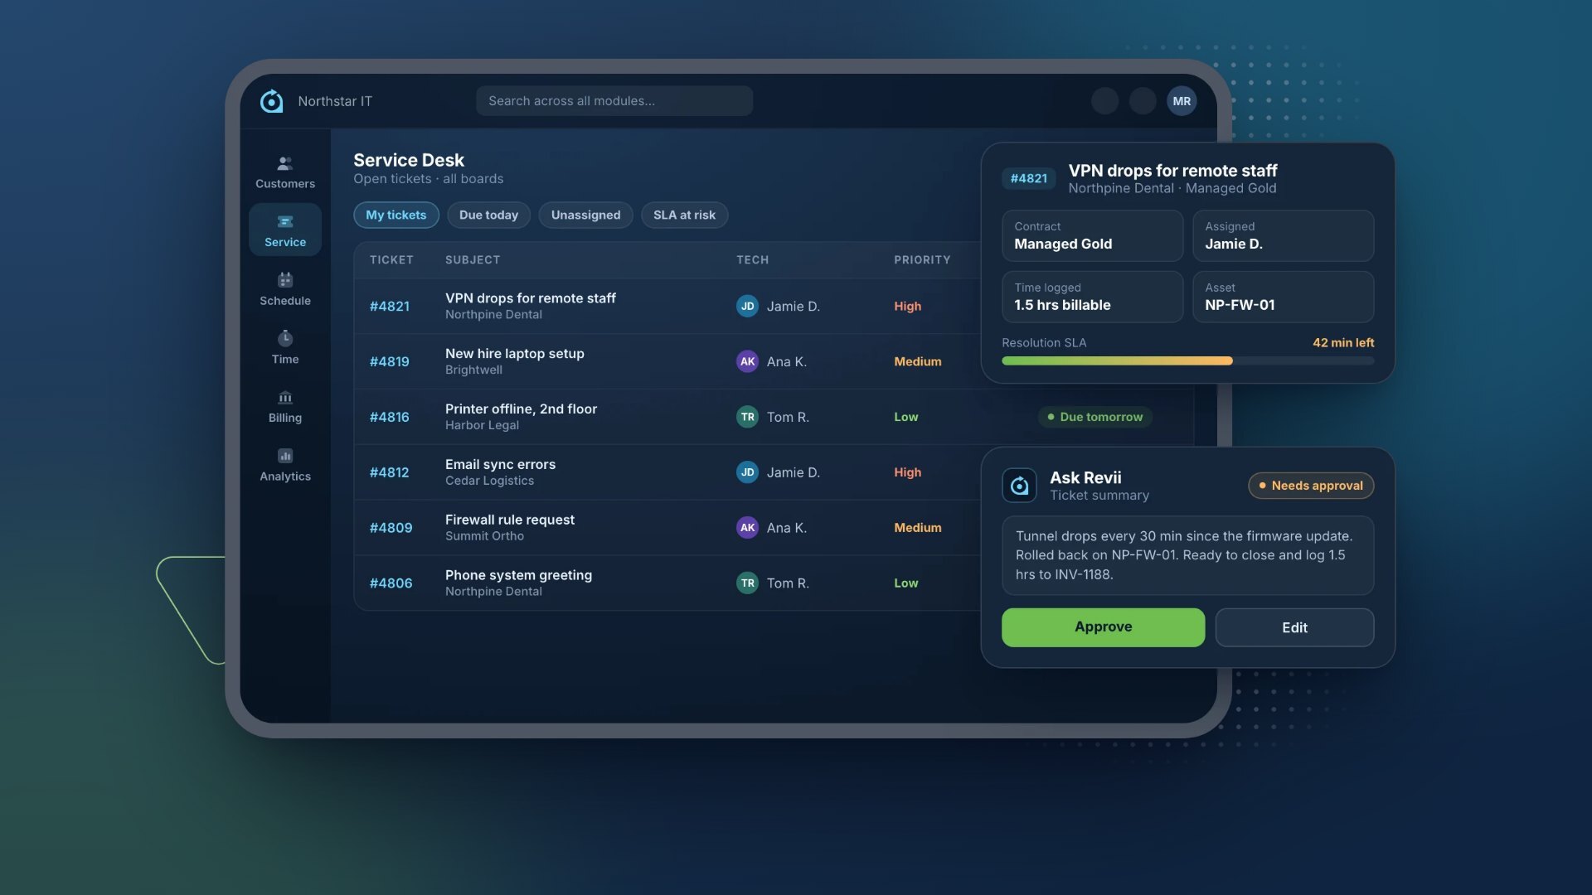Click Jamie D. avatar on ticket #4821
Screen dimensions: 1592x895
pyautogui.click(x=747, y=306)
